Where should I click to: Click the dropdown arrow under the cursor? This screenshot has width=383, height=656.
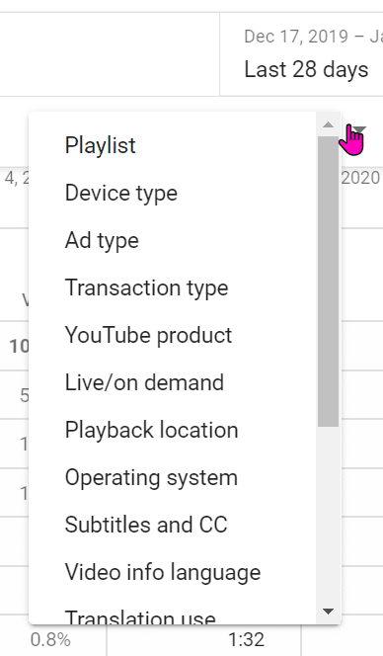pyautogui.click(x=358, y=129)
